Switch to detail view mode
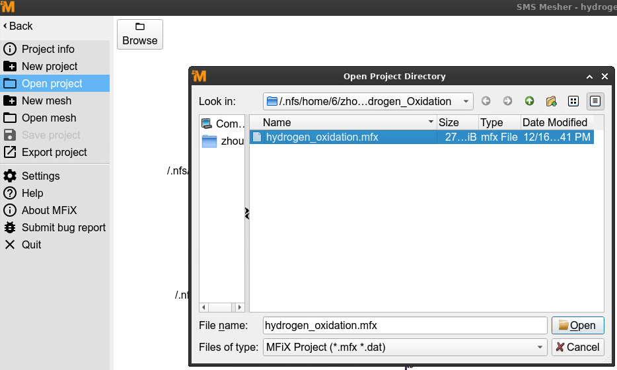The image size is (617, 370). (x=595, y=101)
